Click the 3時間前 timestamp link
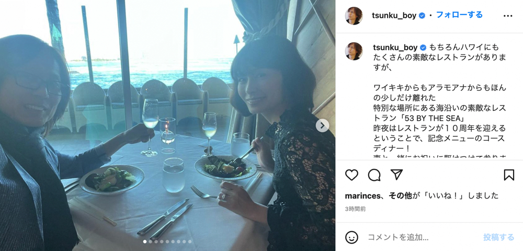This screenshot has height=251, width=523. point(355,209)
